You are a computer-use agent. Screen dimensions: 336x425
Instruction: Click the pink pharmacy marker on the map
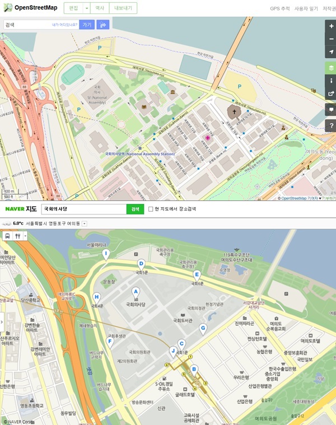tap(208, 138)
